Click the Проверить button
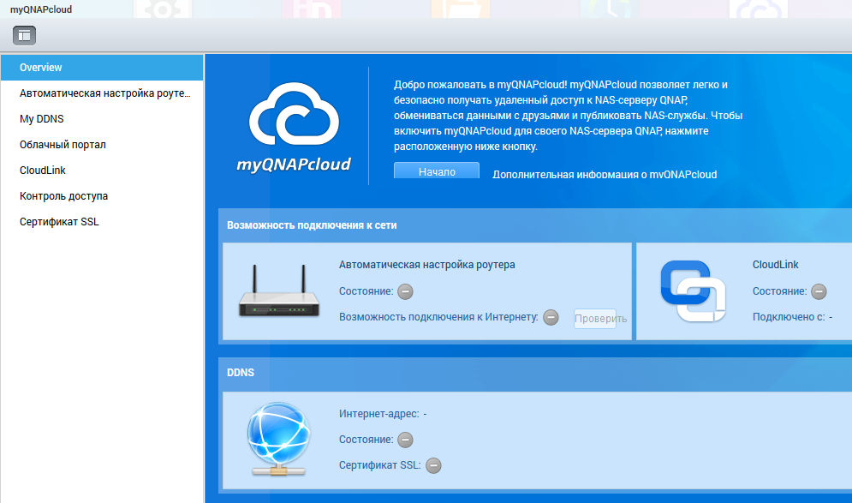852x503 pixels. click(600, 318)
